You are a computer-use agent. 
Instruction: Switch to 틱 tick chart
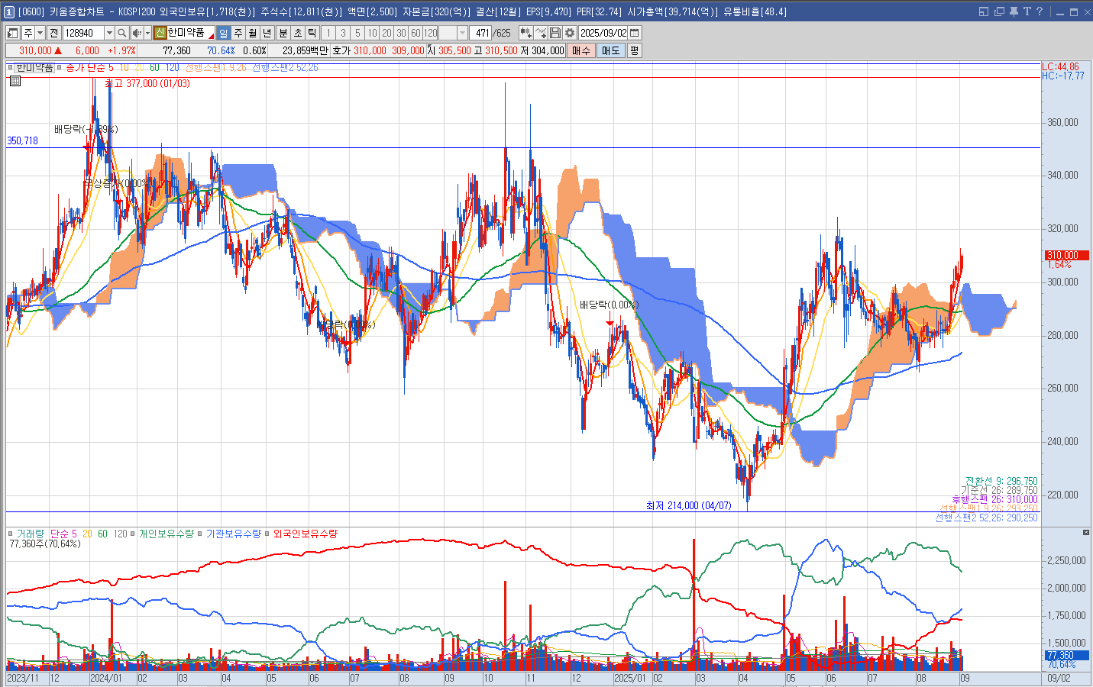coord(312,33)
